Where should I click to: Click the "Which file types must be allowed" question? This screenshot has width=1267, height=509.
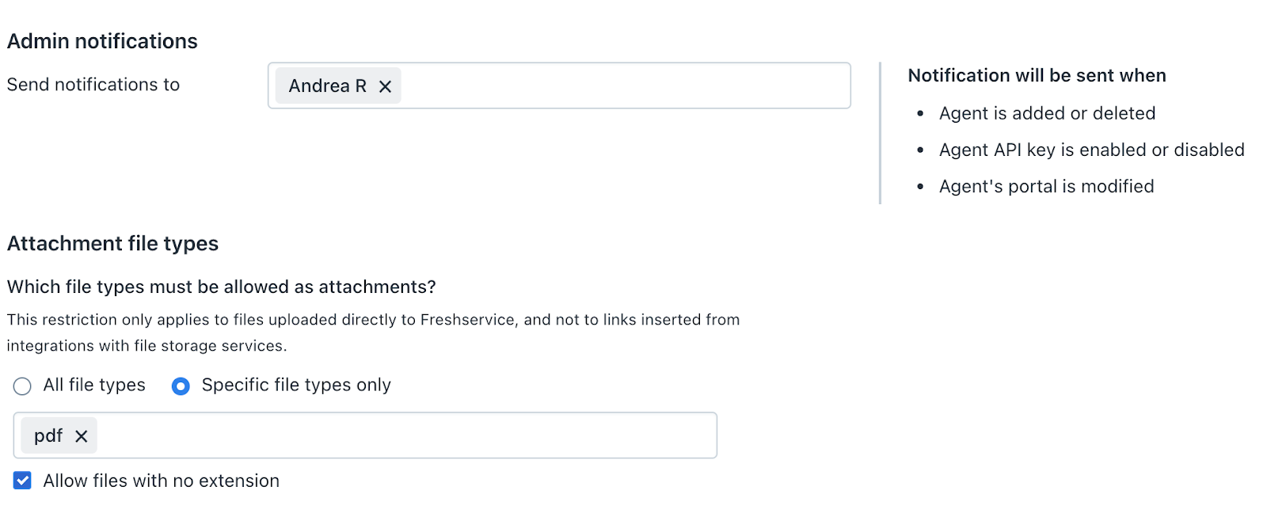point(221,287)
